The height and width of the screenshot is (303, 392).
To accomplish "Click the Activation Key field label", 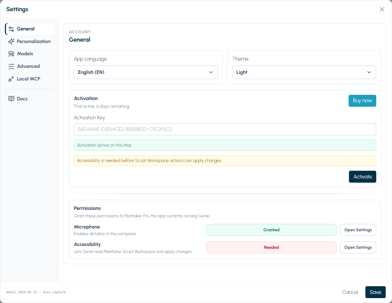I will click(x=89, y=118).
